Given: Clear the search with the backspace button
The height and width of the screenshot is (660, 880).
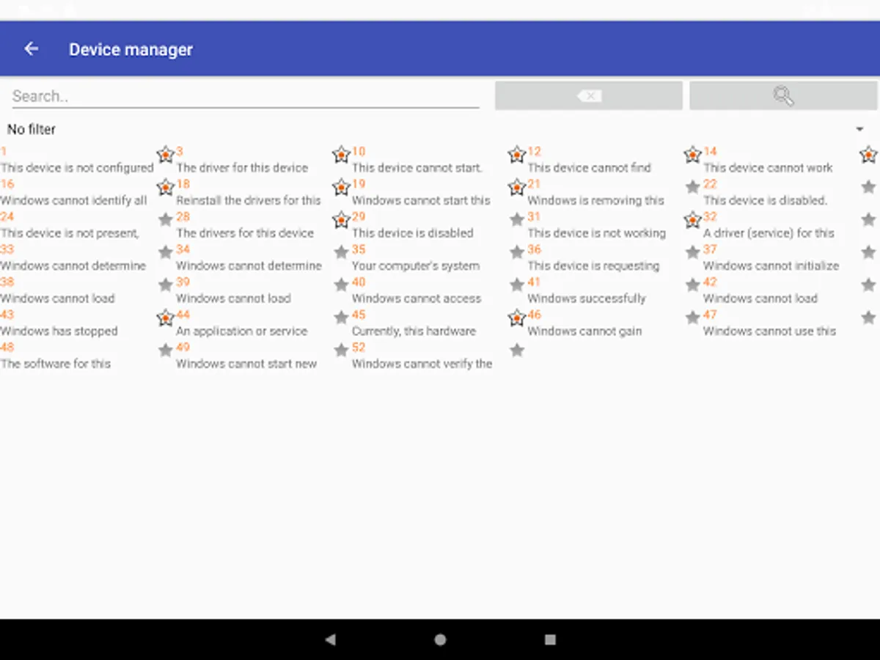Looking at the screenshot, I should coord(589,96).
